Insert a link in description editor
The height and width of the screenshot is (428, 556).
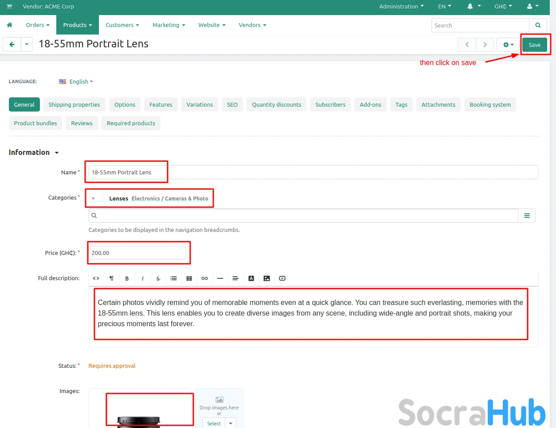(x=204, y=278)
